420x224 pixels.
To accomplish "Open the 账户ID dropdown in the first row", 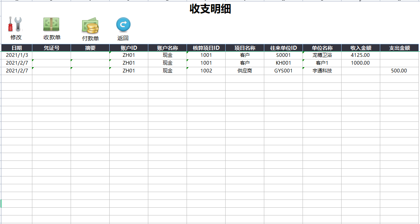I will click(x=129, y=55).
